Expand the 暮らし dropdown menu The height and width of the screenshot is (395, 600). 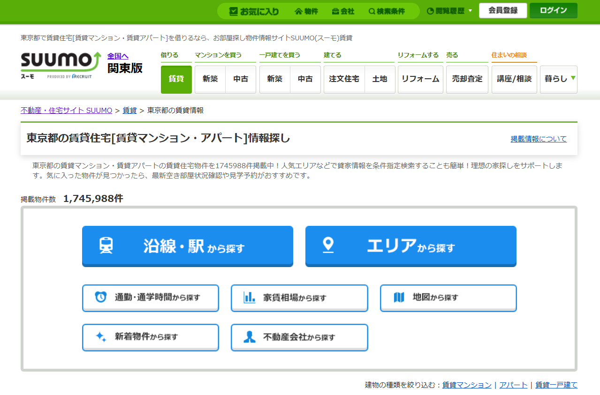559,79
